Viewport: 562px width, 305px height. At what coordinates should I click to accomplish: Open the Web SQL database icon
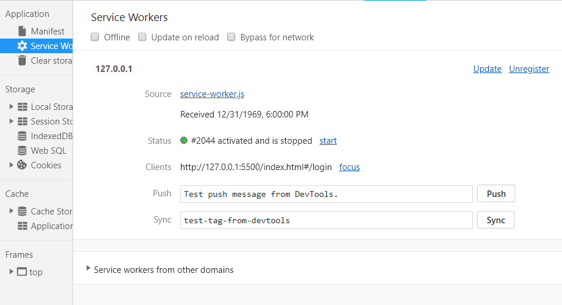(22, 151)
